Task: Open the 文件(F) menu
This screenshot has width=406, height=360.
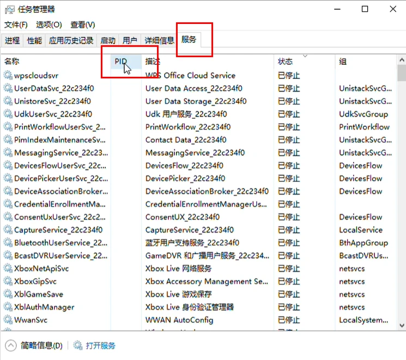Action: point(16,25)
